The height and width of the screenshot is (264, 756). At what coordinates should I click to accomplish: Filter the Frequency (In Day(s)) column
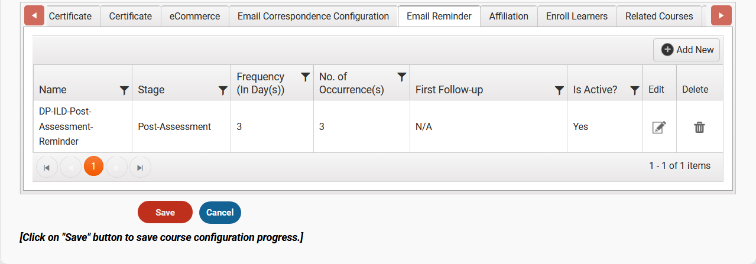[x=306, y=77]
